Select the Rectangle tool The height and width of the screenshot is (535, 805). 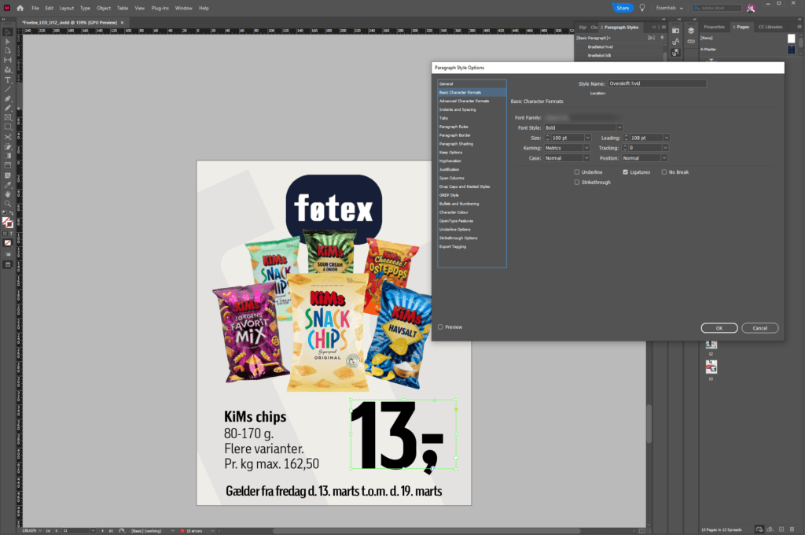pyautogui.click(x=8, y=127)
